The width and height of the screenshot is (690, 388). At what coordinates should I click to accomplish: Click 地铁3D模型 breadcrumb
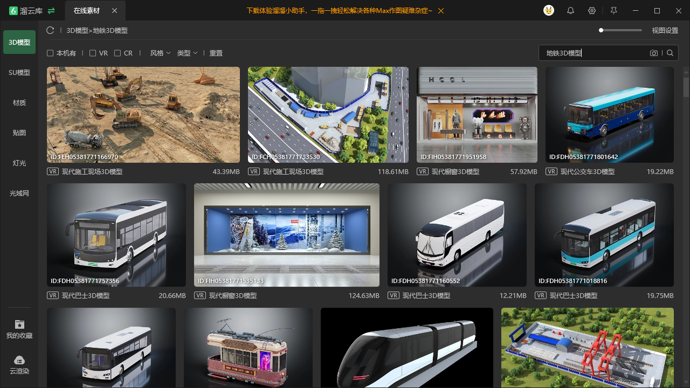click(x=111, y=31)
